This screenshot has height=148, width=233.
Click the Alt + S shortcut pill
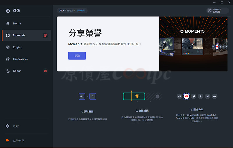(72, 10)
